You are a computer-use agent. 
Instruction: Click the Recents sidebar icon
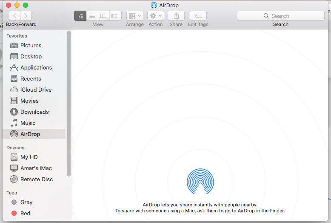[x=14, y=78]
